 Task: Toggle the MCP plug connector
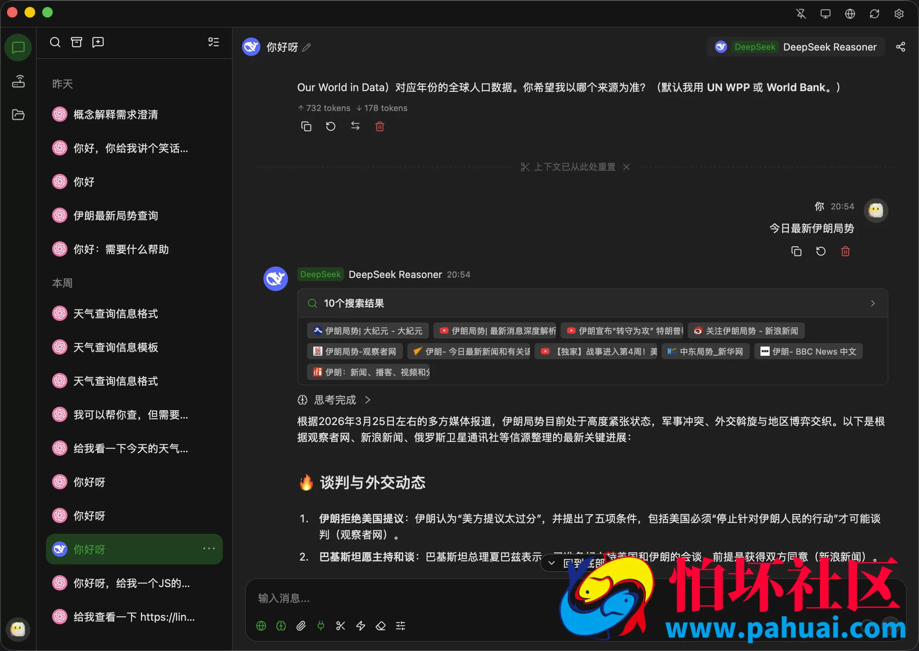pyautogui.click(x=321, y=626)
